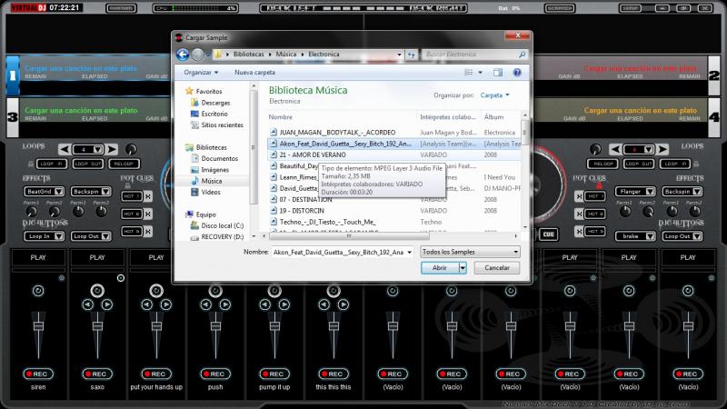Step the saxo sample forward with its right arrow
This screenshot has height=409, width=727.
(x=107, y=304)
